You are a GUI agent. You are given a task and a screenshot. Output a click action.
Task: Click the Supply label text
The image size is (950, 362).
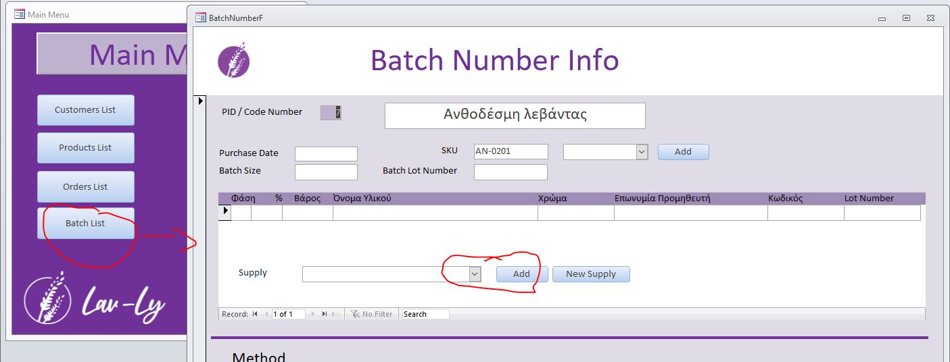253,273
